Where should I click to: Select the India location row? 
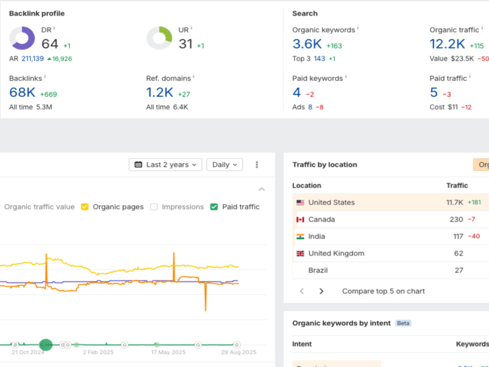tap(390, 236)
